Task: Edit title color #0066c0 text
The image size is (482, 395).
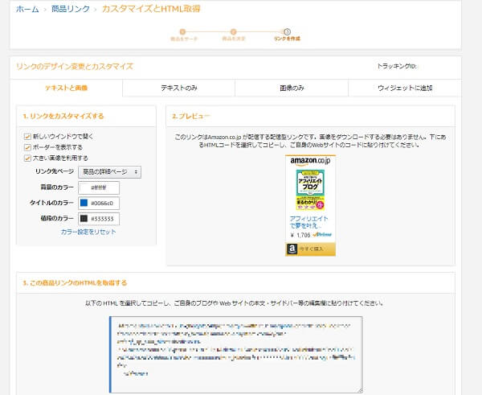Action: click(102, 204)
